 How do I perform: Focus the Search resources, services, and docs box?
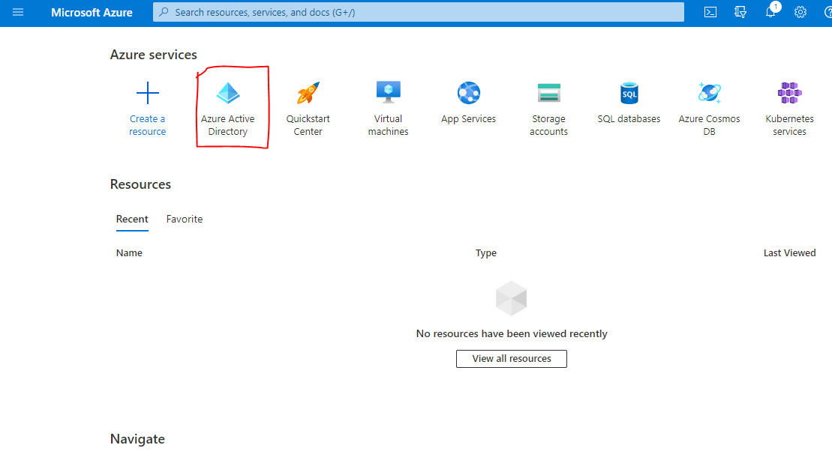pos(418,12)
